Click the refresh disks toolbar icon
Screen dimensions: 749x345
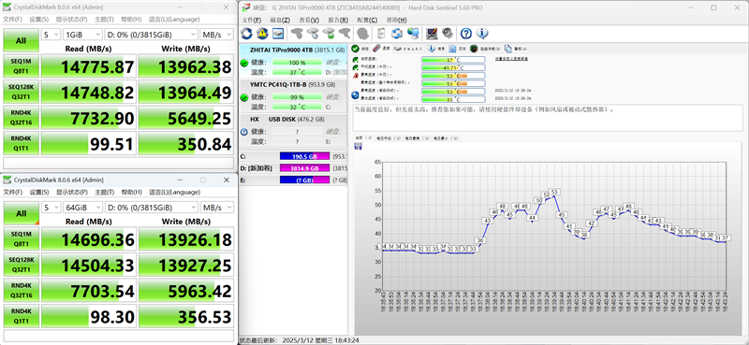(x=246, y=34)
